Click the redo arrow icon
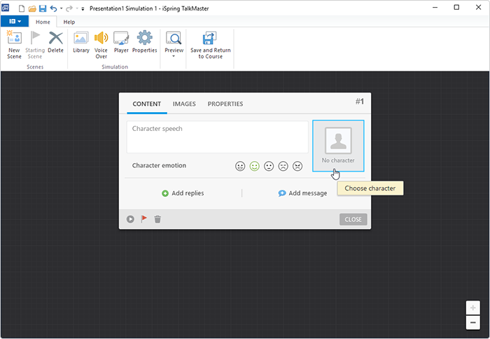The height and width of the screenshot is (339, 490). (x=69, y=8)
